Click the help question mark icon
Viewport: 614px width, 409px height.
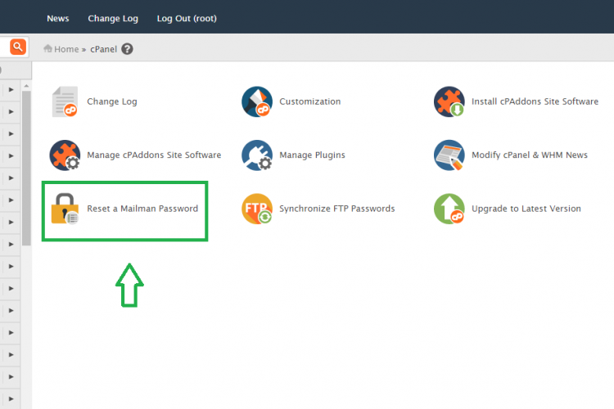tap(127, 49)
